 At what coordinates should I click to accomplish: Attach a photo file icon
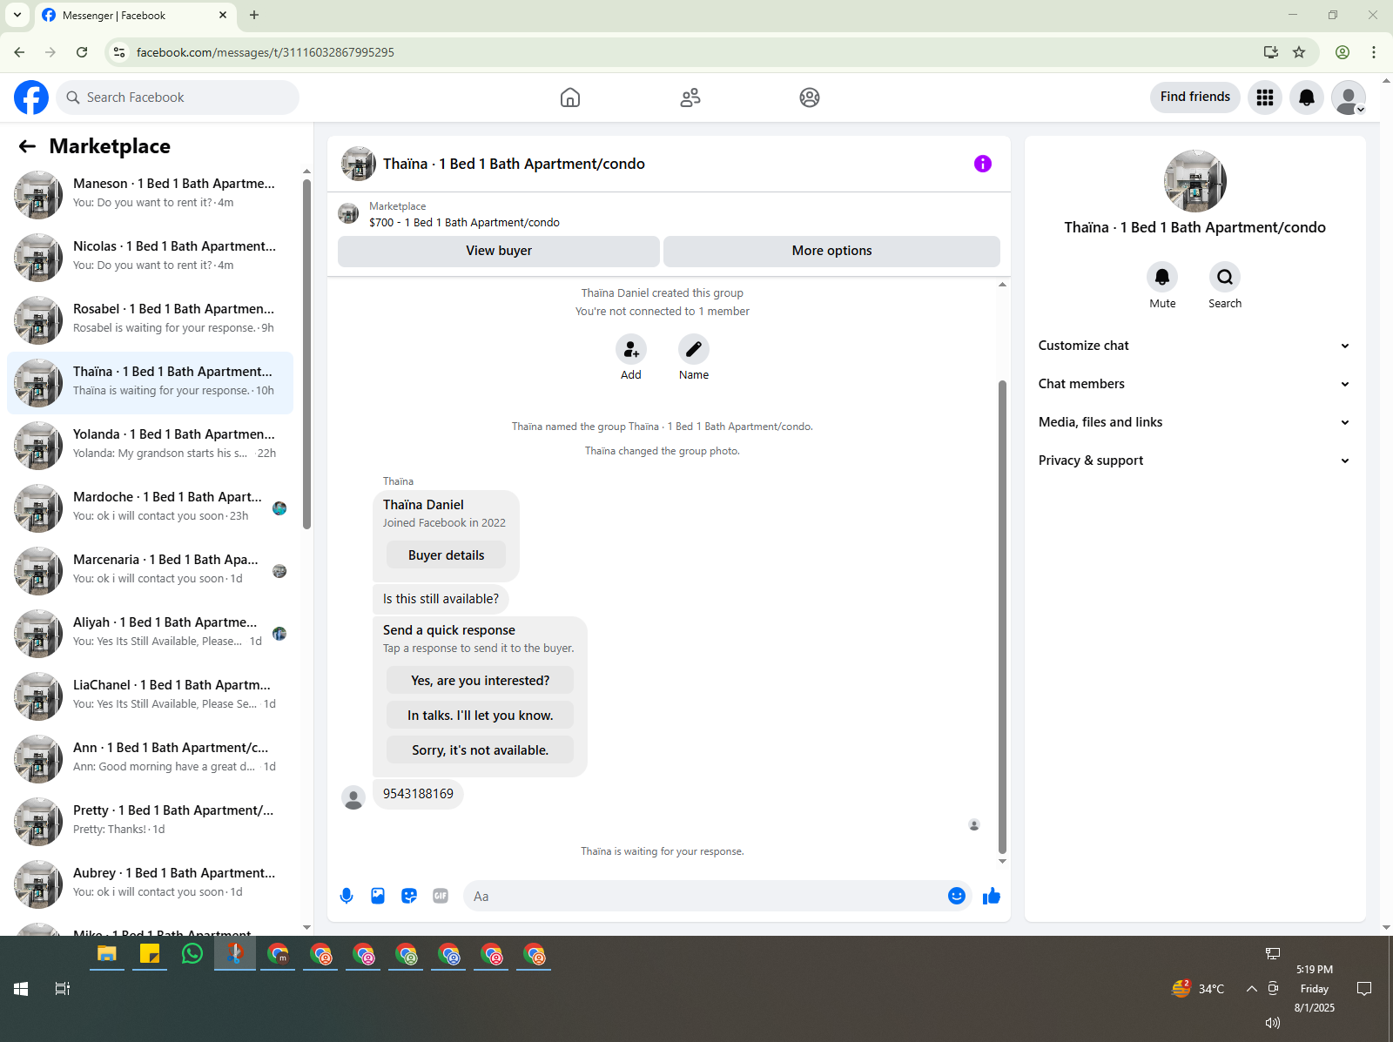click(x=378, y=896)
